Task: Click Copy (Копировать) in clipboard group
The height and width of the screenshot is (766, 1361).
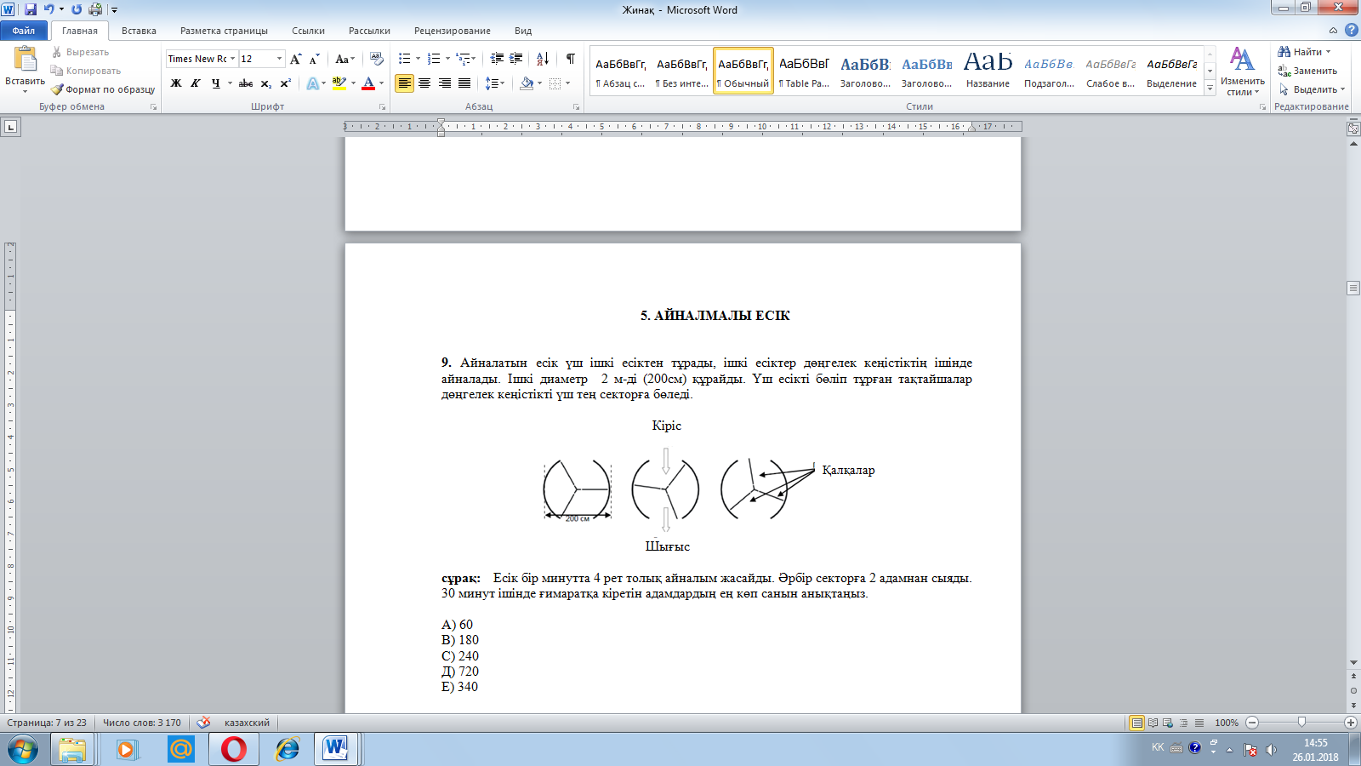Action: pos(86,71)
